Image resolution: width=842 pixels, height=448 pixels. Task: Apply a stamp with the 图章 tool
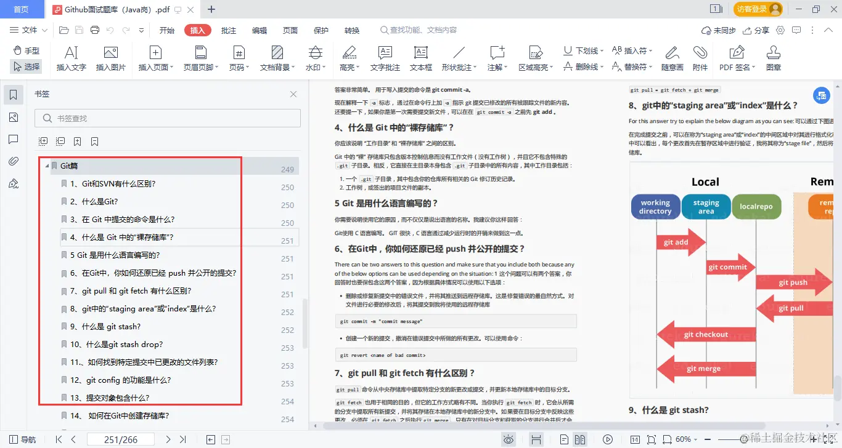click(773, 58)
